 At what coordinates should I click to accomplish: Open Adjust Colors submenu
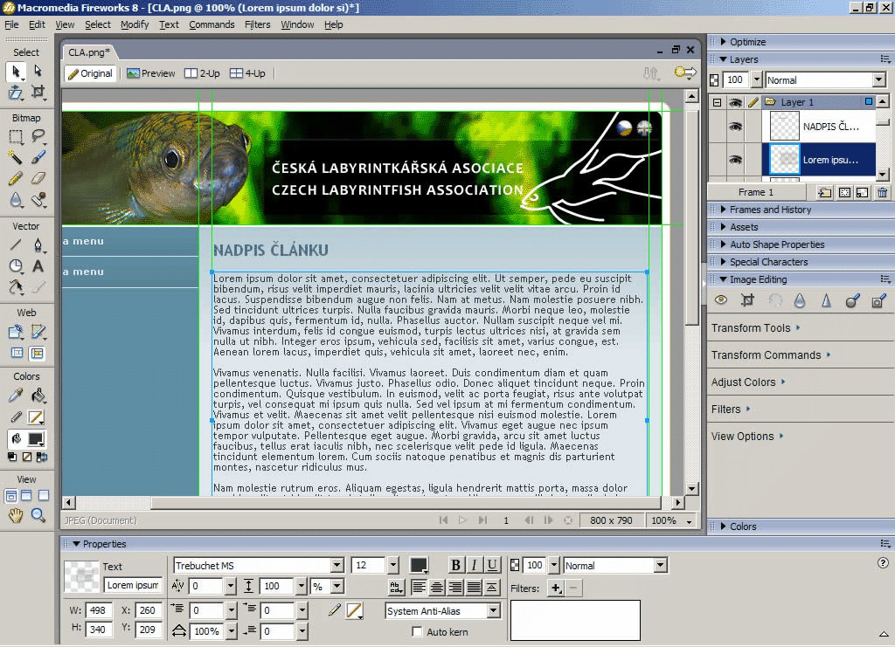click(748, 382)
